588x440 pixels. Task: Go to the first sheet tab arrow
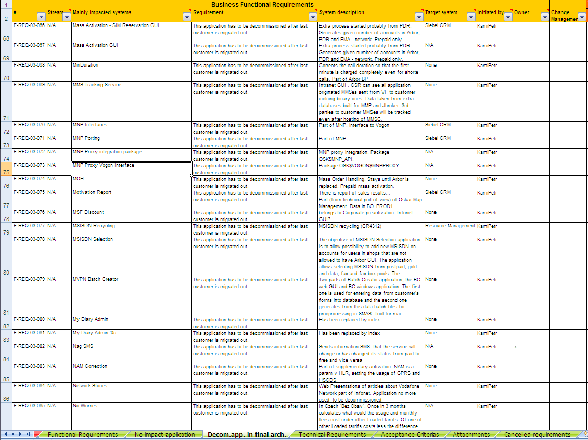pos(5,434)
